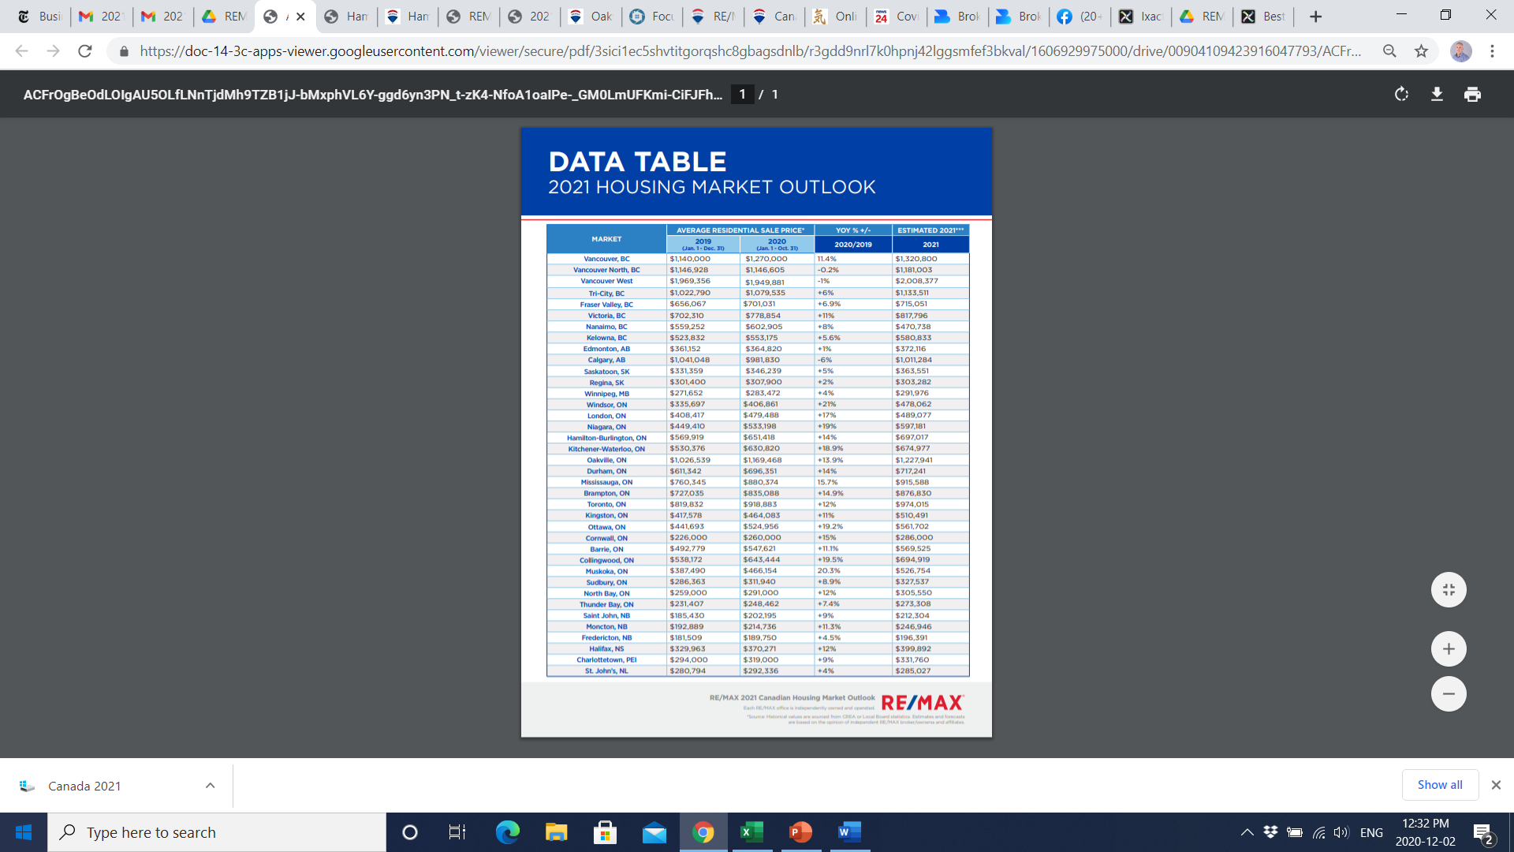
Task: Open Microsoft Store from taskbar
Action: 605,832
